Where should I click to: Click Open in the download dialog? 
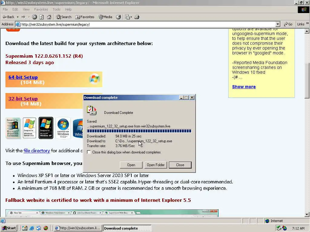[x=131, y=165]
